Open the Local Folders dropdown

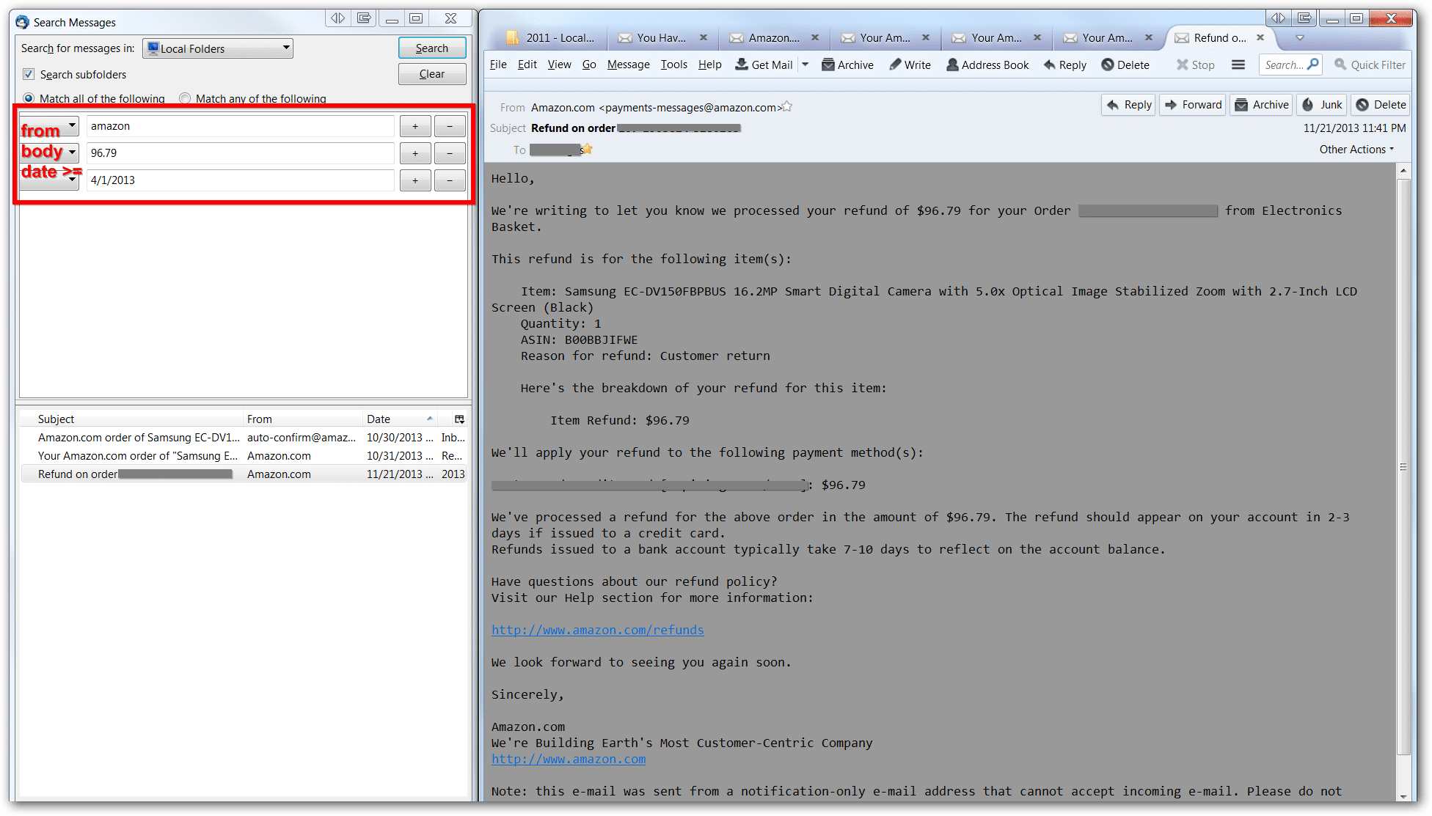pos(218,48)
